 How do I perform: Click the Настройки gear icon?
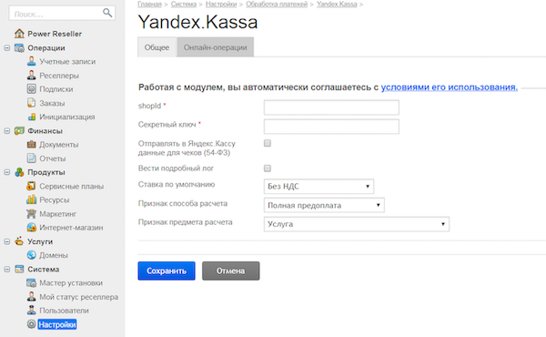(31, 324)
